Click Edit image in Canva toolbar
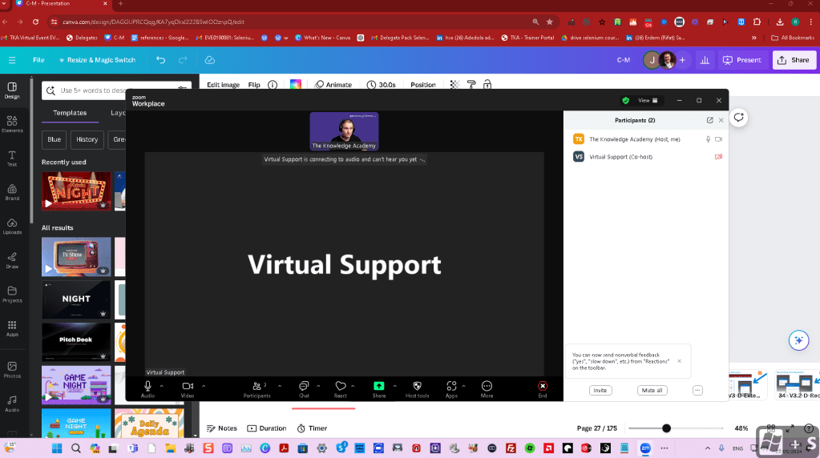Image resolution: width=820 pixels, height=458 pixels. tap(224, 85)
